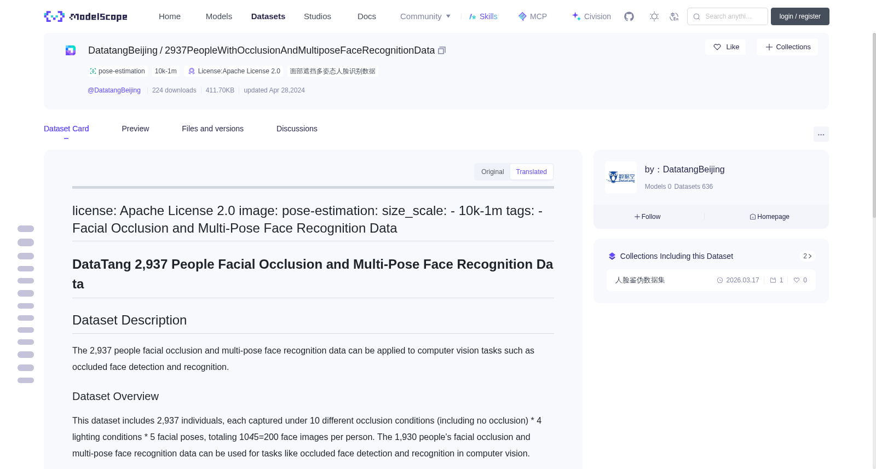The width and height of the screenshot is (876, 469).
Task: Click the clock icon beside 2026.03.17
Action: (720, 280)
